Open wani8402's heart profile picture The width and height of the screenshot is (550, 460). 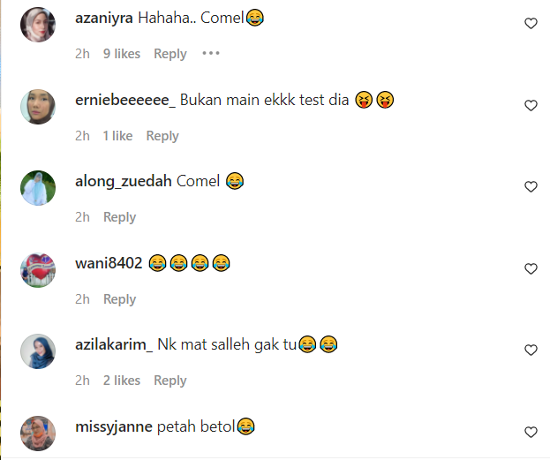[x=38, y=270]
